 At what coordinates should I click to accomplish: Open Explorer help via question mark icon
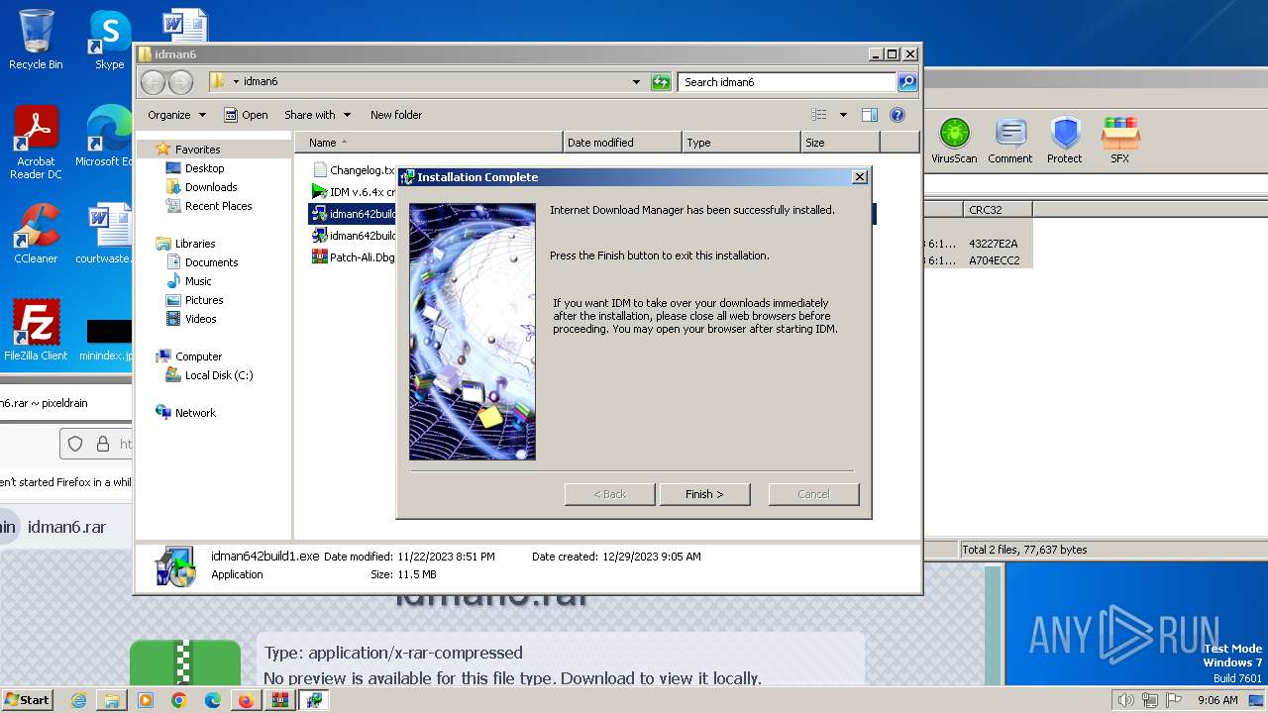(898, 115)
